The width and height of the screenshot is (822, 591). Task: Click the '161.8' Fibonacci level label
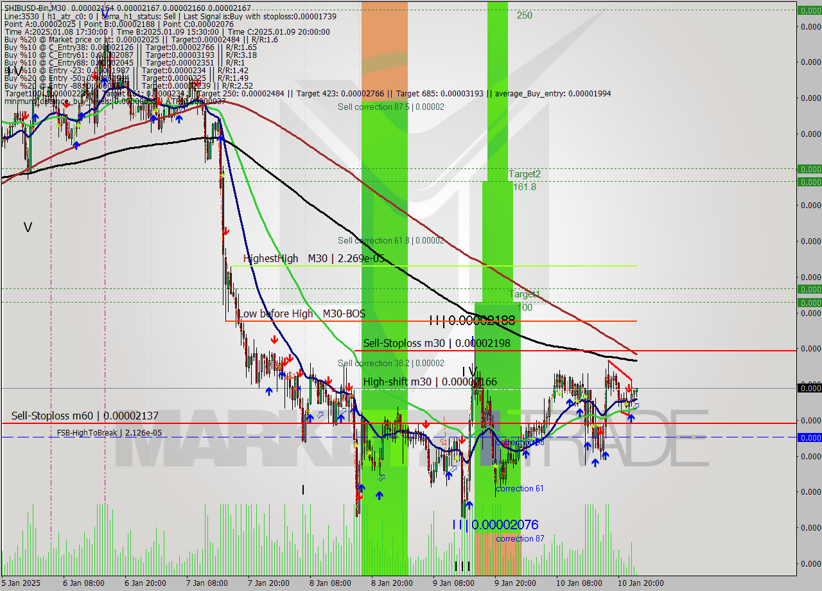[x=524, y=187]
